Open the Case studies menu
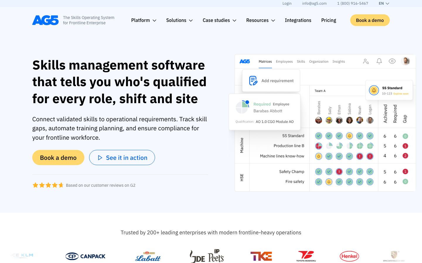 pyautogui.click(x=219, y=20)
